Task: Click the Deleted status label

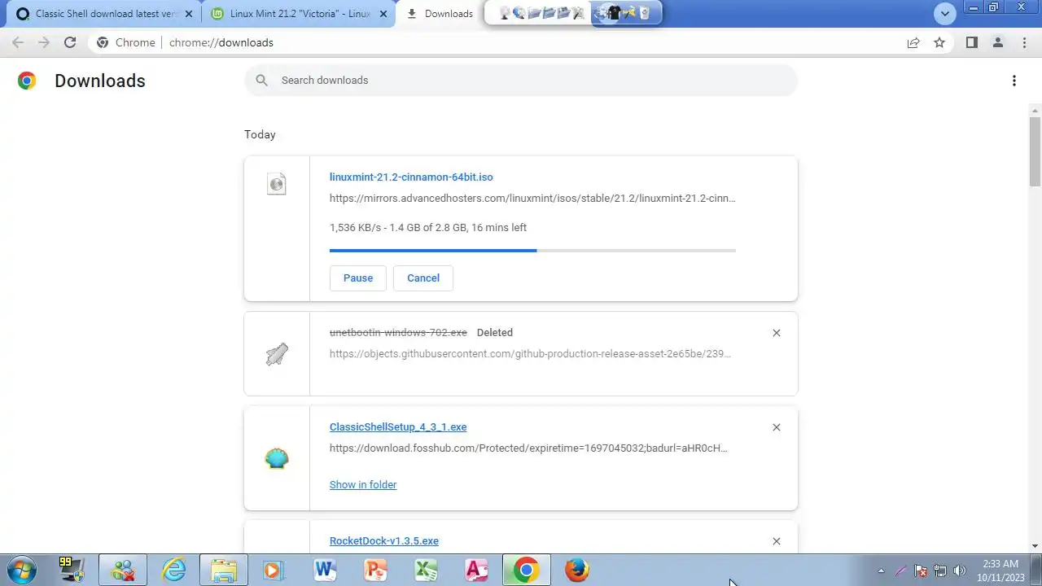Action: click(495, 332)
